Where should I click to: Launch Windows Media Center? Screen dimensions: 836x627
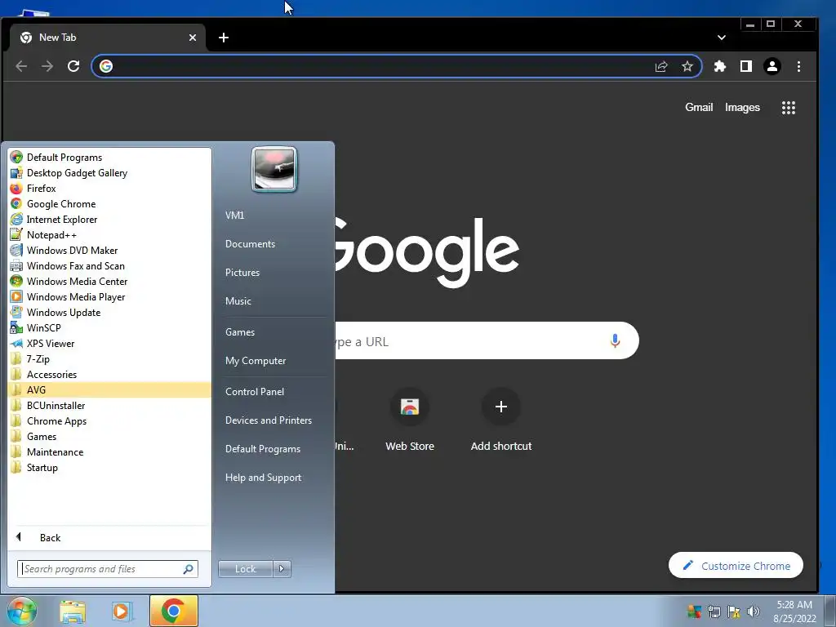(x=110, y=281)
